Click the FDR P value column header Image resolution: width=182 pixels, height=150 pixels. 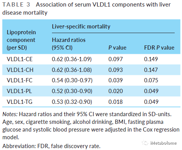coord(159,48)
